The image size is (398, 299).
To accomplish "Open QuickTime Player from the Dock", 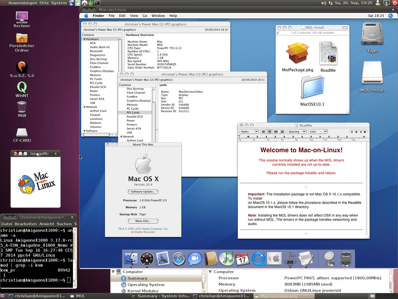I will click(x=259, y=259).
